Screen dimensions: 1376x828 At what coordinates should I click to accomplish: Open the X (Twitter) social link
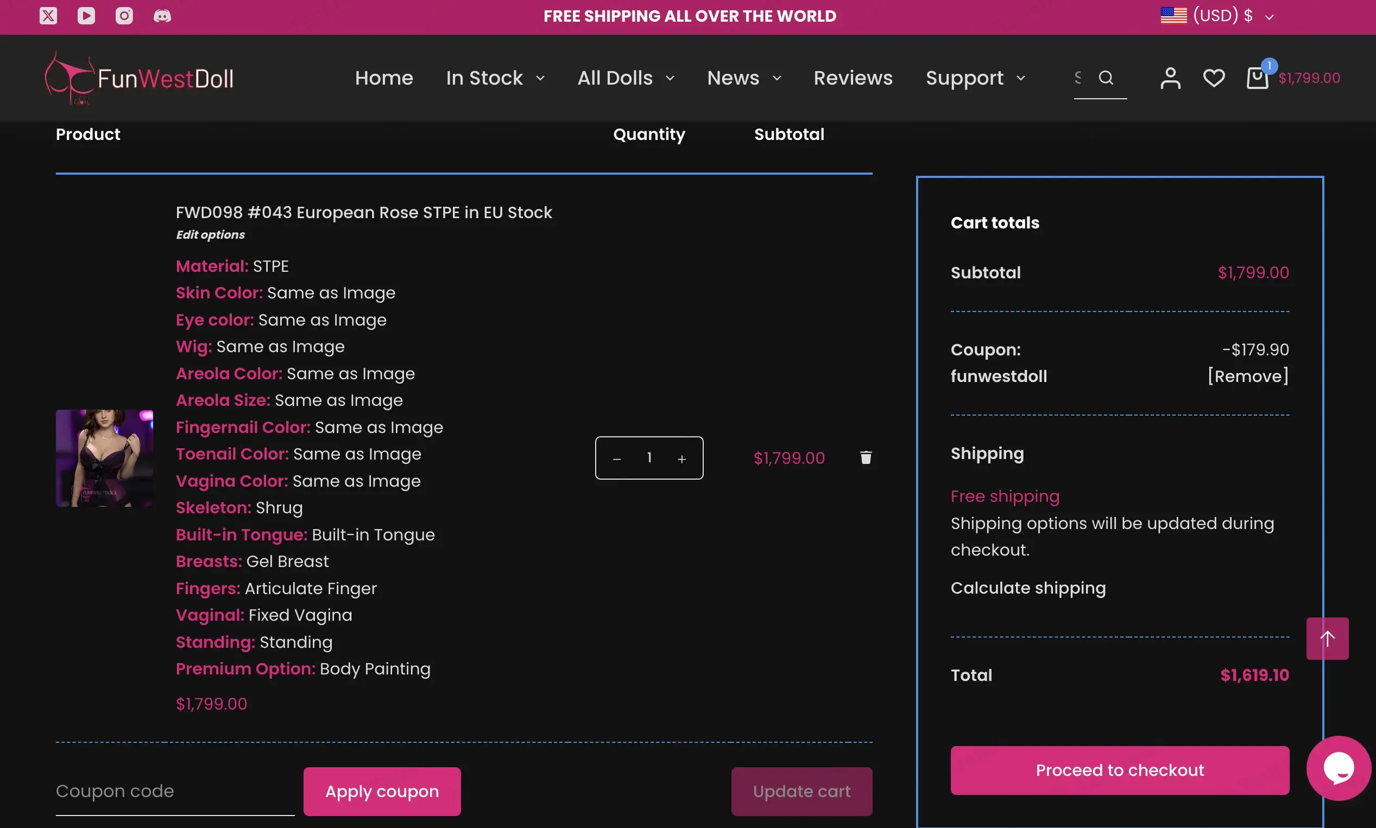click(48, 16)
